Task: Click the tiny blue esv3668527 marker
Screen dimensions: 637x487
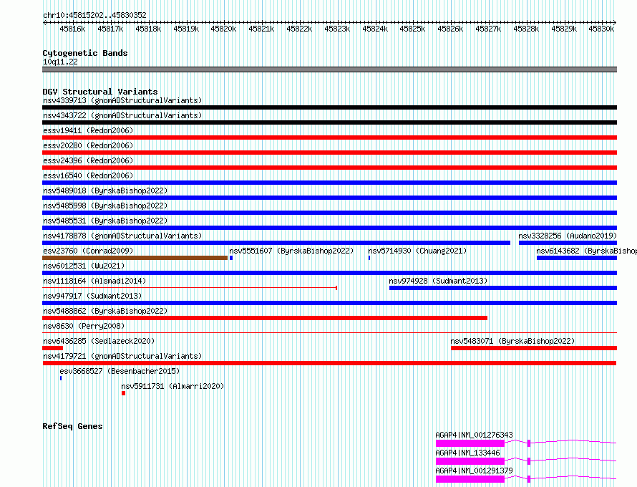Action: 61,378
